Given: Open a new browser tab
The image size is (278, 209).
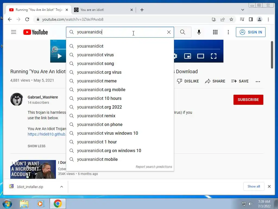Looking at the screenshot, I should click(x=142, y=10).
